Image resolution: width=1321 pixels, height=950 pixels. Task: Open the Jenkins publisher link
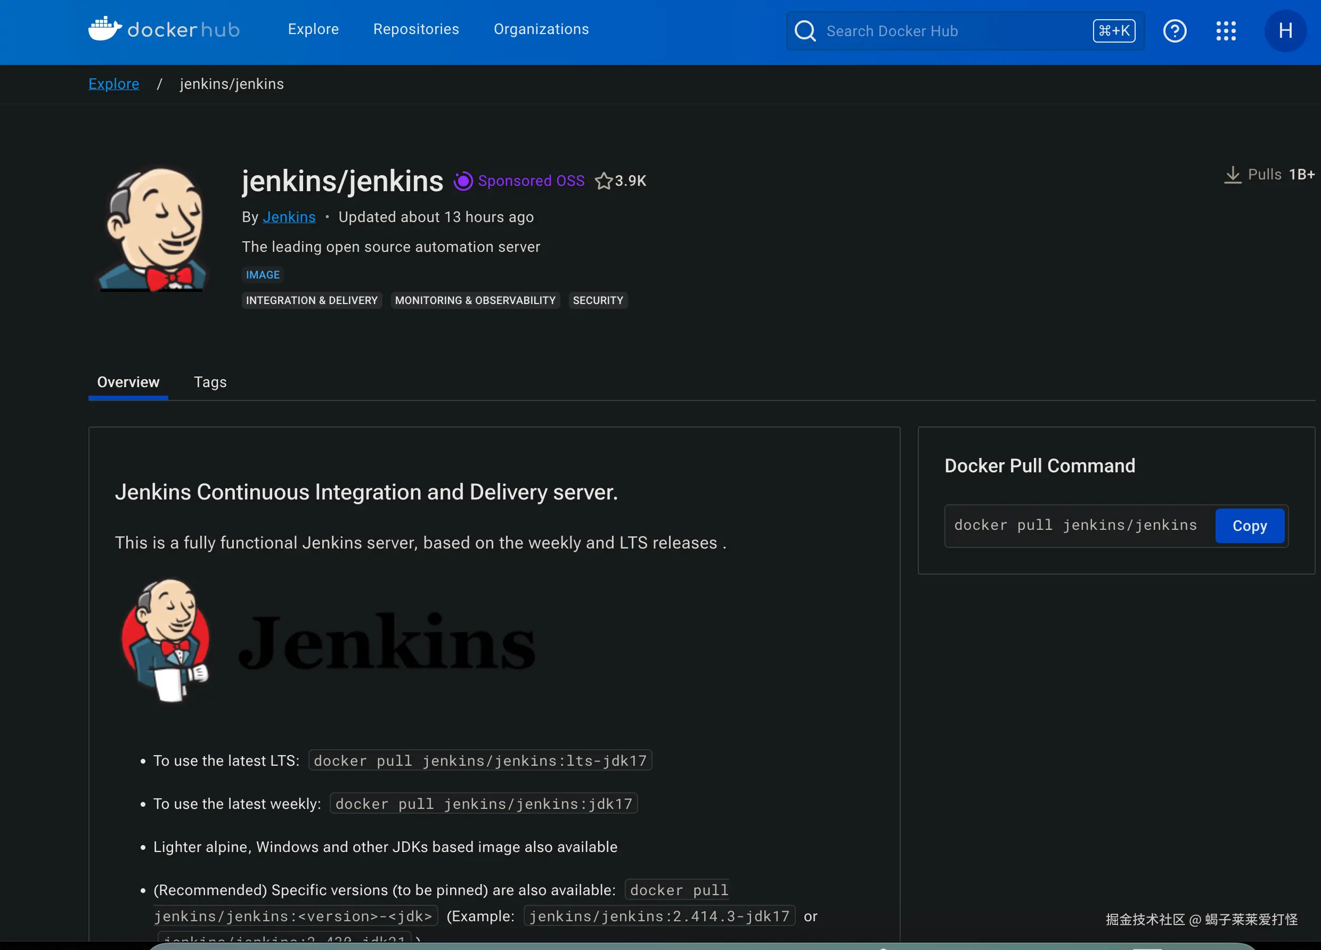[x=289, y=217]
